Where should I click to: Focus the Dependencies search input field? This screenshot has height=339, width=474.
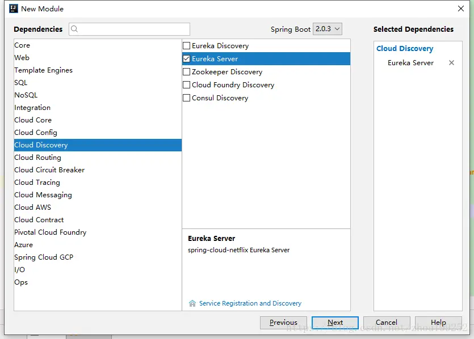[129, 29]
